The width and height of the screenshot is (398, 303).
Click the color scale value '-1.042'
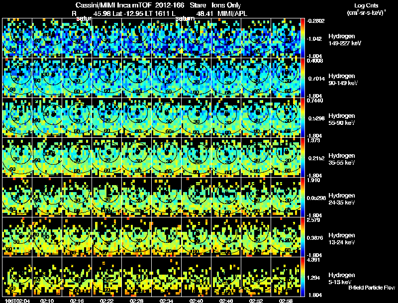pos(314,39)
